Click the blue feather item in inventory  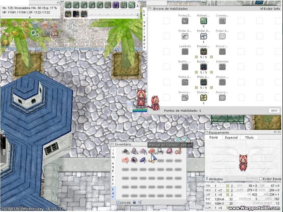tap(143, 160)
